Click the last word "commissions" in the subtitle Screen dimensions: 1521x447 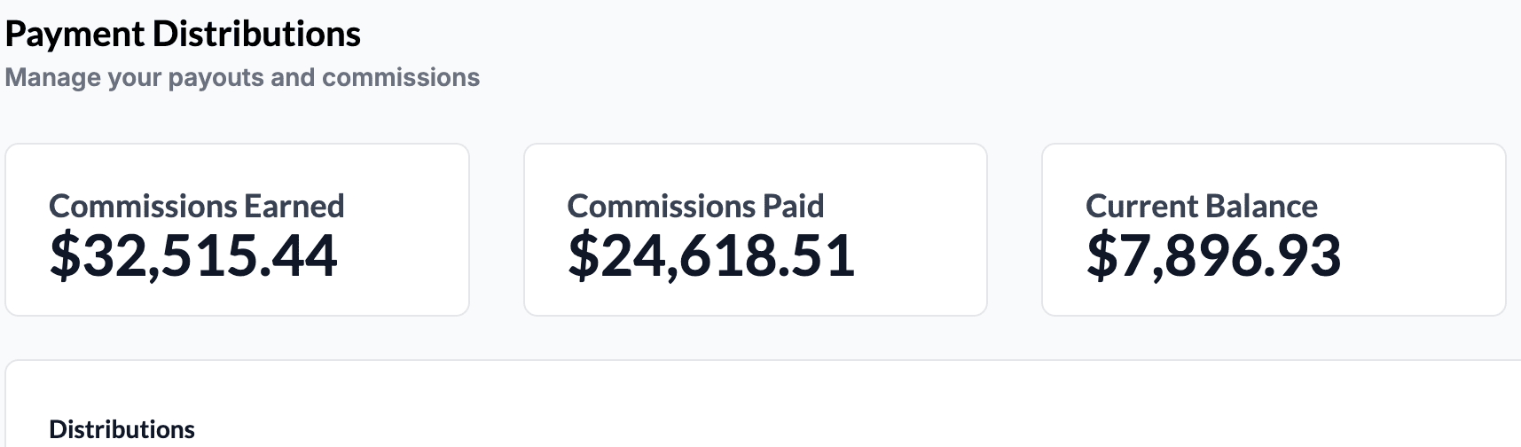[401, 78]
